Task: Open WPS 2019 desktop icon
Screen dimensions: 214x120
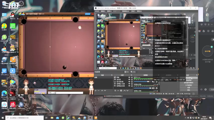Action: [x=4, y=72]
